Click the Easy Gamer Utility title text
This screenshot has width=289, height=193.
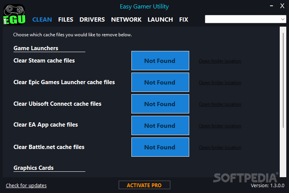point(144,7)
